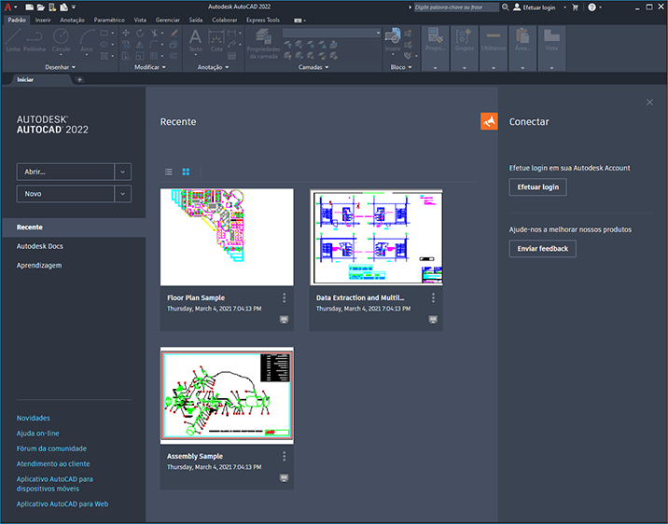The width and height of the screenshot is (668, 524).
Task: Open the layer selection combo box
Action: coord(331,33)
